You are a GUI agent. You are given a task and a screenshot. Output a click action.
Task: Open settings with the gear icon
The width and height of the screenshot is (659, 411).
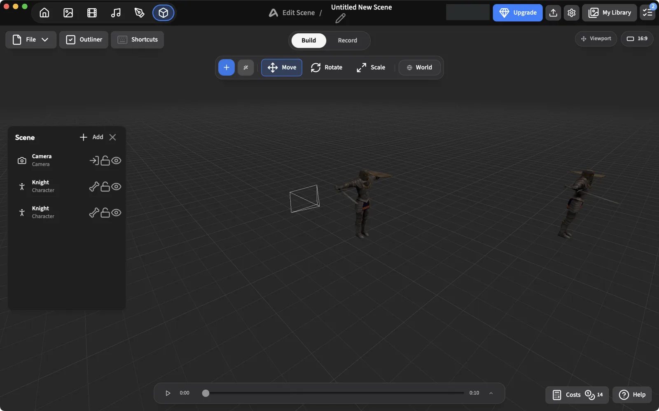coord(572,13)
